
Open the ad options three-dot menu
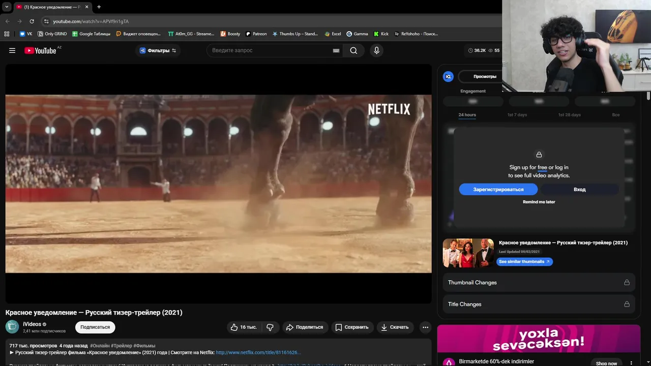point(632,363)
